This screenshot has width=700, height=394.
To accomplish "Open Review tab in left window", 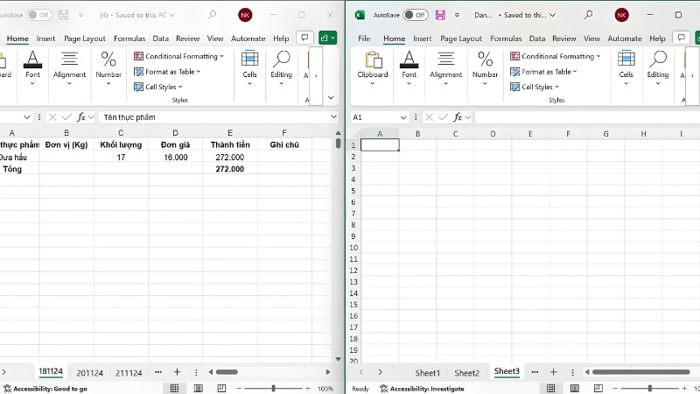I will point(187,39).
